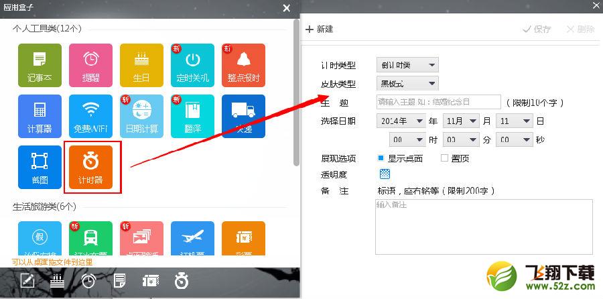
Task: Open the hour (时) dropdown
Action: pyautogui.click(x=407, y=139)
